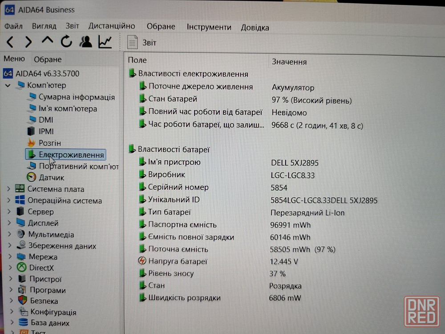Viewport: 445px width, 334px height.
Task: Select the Унікальний ID row
Action: [258, 200]
